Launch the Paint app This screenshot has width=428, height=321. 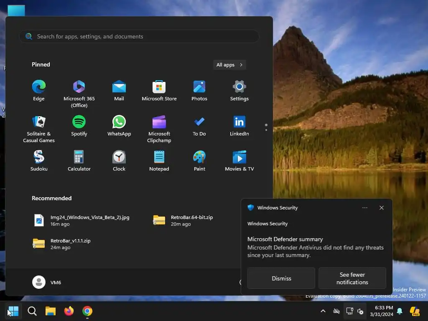click(x=199, y=161)
